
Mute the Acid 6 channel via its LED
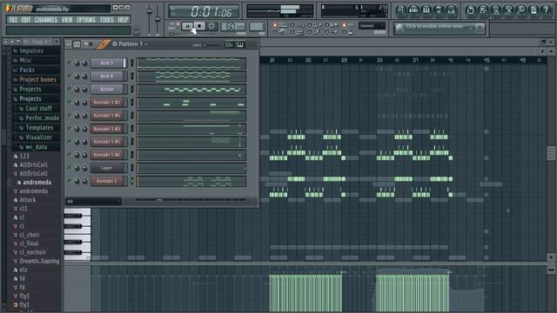70,77
